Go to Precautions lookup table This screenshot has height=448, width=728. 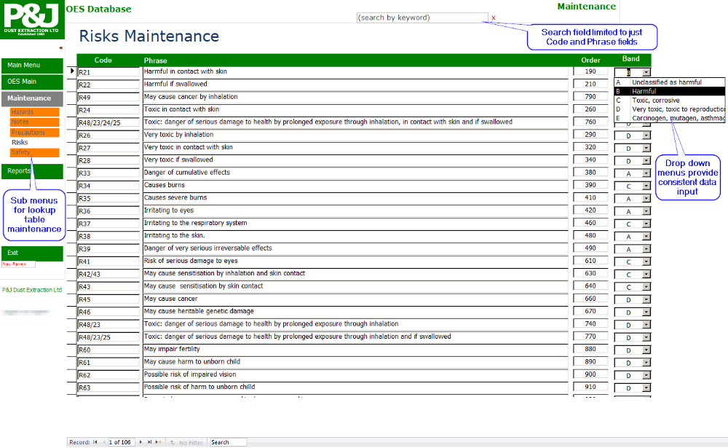pos(34,133)
